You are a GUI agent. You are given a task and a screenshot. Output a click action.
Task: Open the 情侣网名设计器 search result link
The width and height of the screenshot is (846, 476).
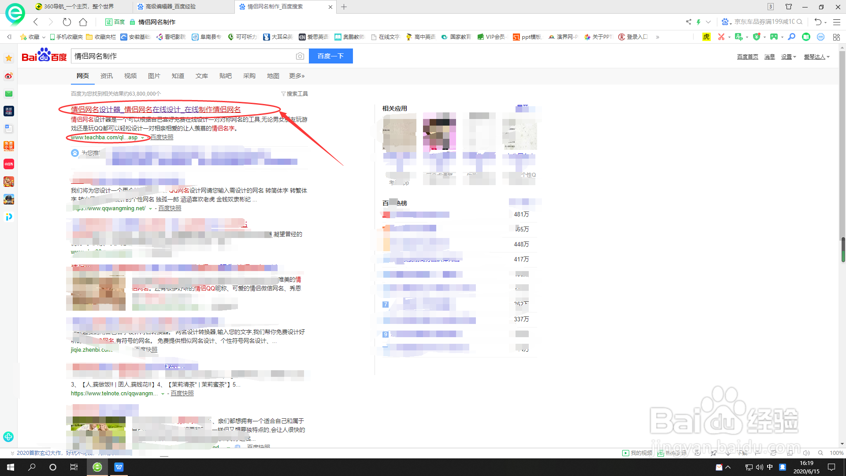coord(156,109)
